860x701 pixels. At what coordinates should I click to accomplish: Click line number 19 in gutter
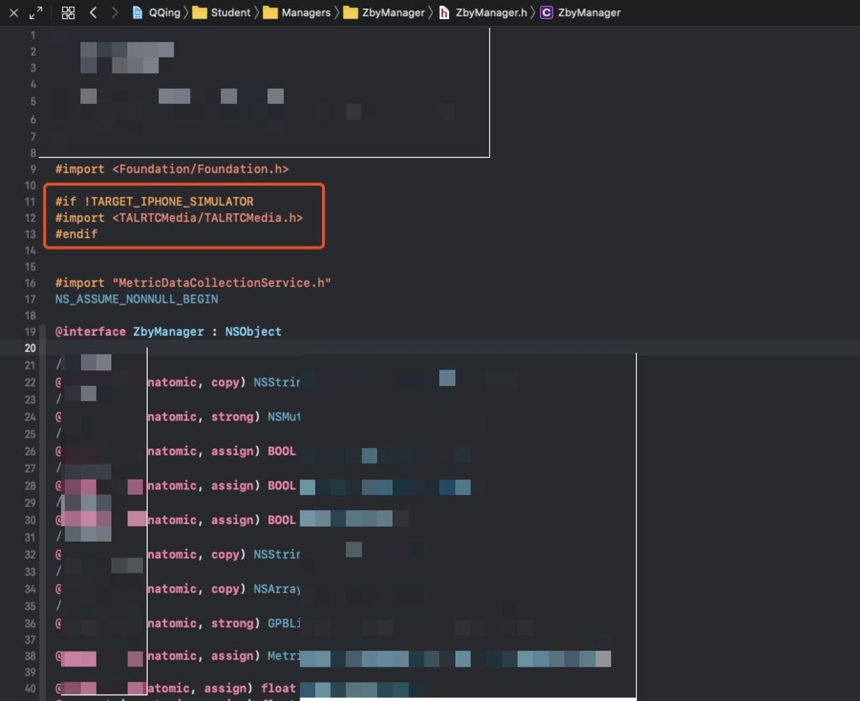30,332
